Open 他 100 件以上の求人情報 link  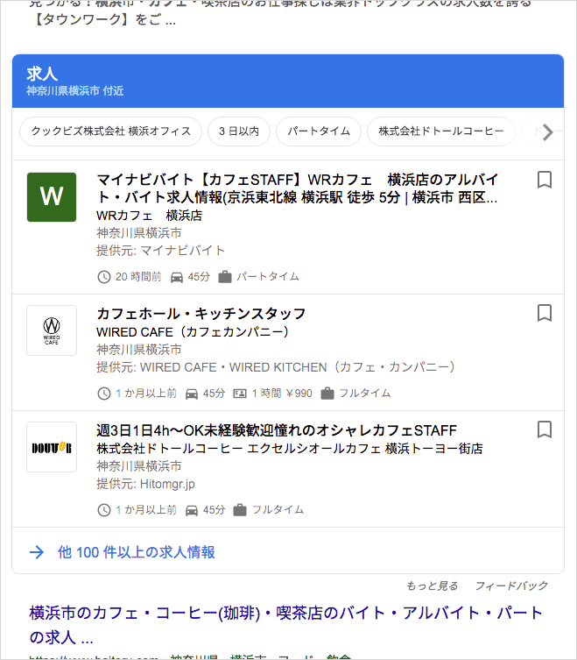(x=137, y=552)
